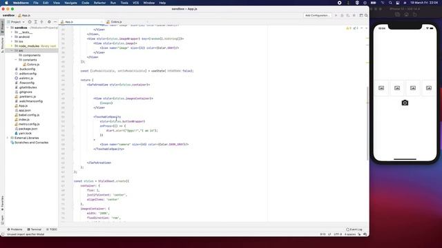Screen dimensions: 442x248
Task: Click the editor vertical scrollbar
Action: (367, 124)
